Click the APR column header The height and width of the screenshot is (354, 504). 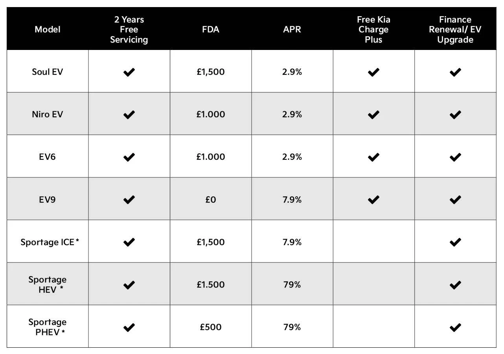(x=292, y=29)
